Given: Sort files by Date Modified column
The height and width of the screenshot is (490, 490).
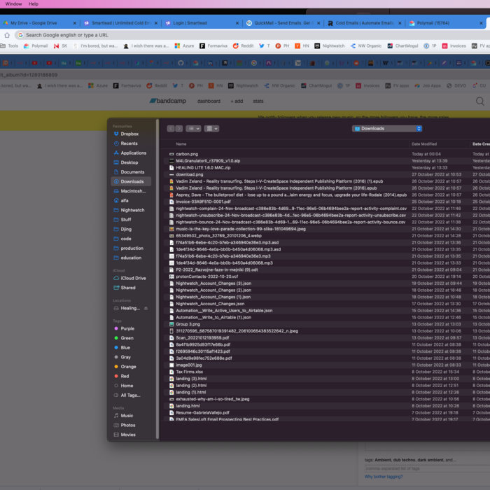Looking at the screenshot, I should [424, 144].
